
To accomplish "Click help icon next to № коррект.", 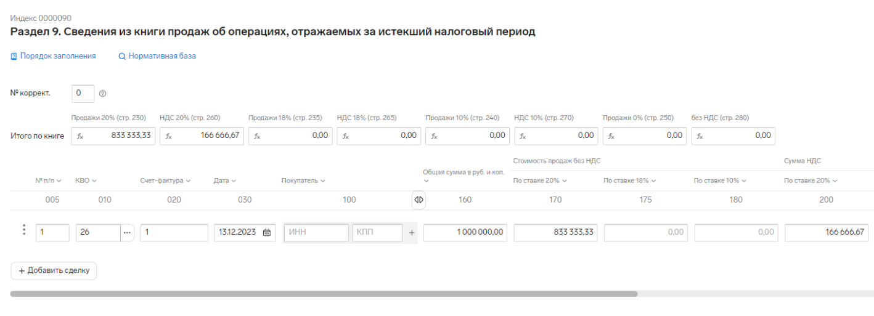I will 103,94.
